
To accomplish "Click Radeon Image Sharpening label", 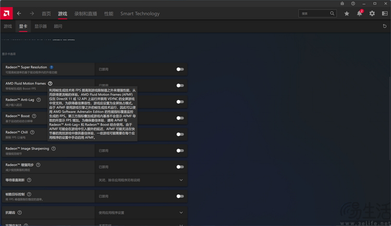I will [x=27, y=148].
